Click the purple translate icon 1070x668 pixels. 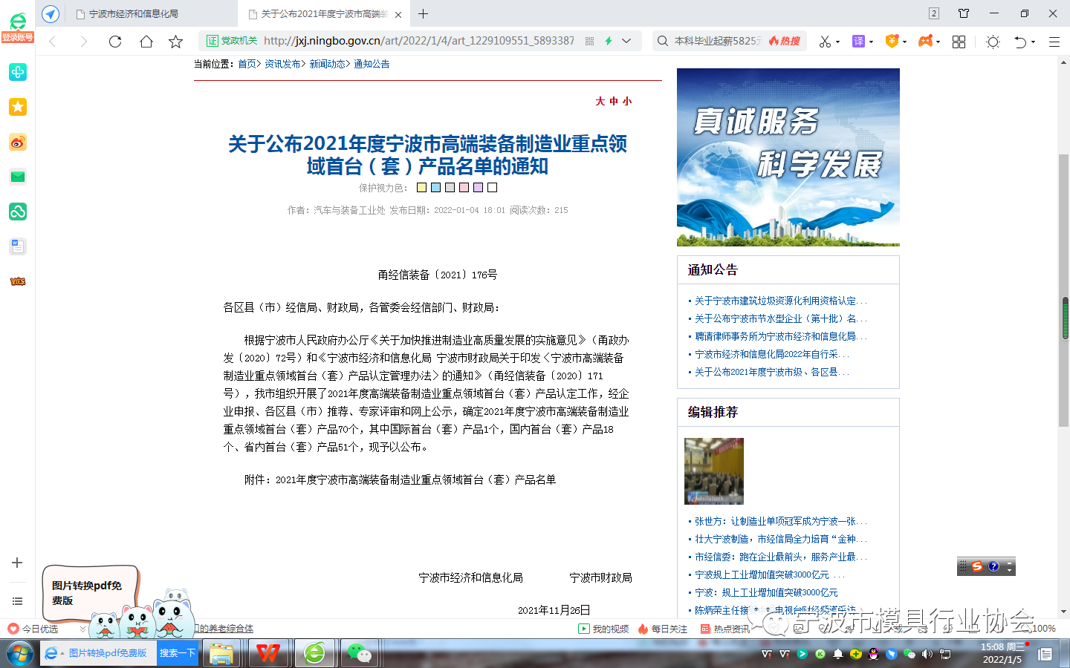coord(858,42)
